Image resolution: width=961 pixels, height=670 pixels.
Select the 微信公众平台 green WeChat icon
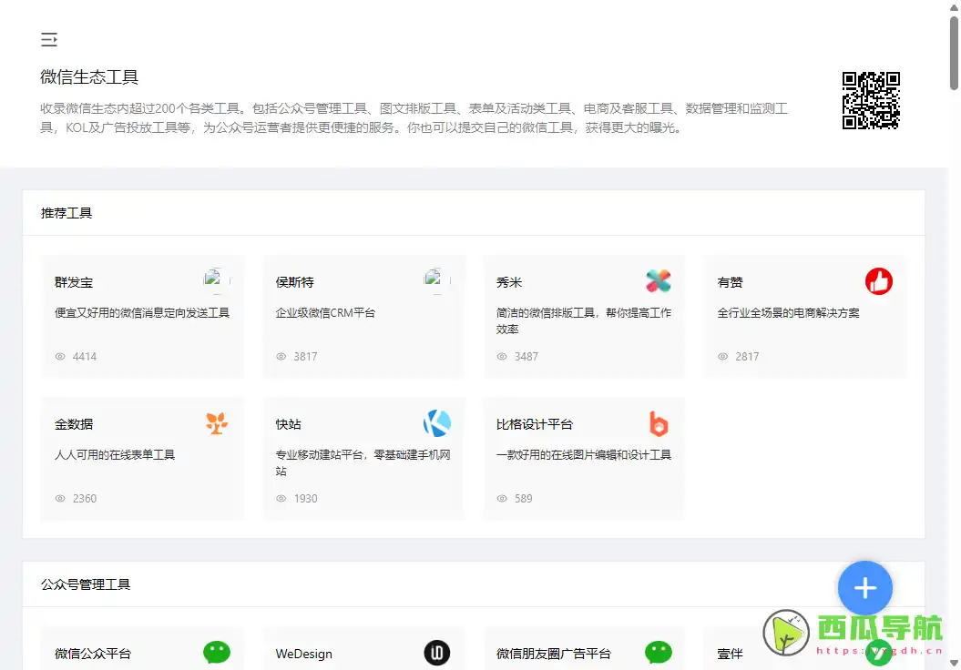216,652
